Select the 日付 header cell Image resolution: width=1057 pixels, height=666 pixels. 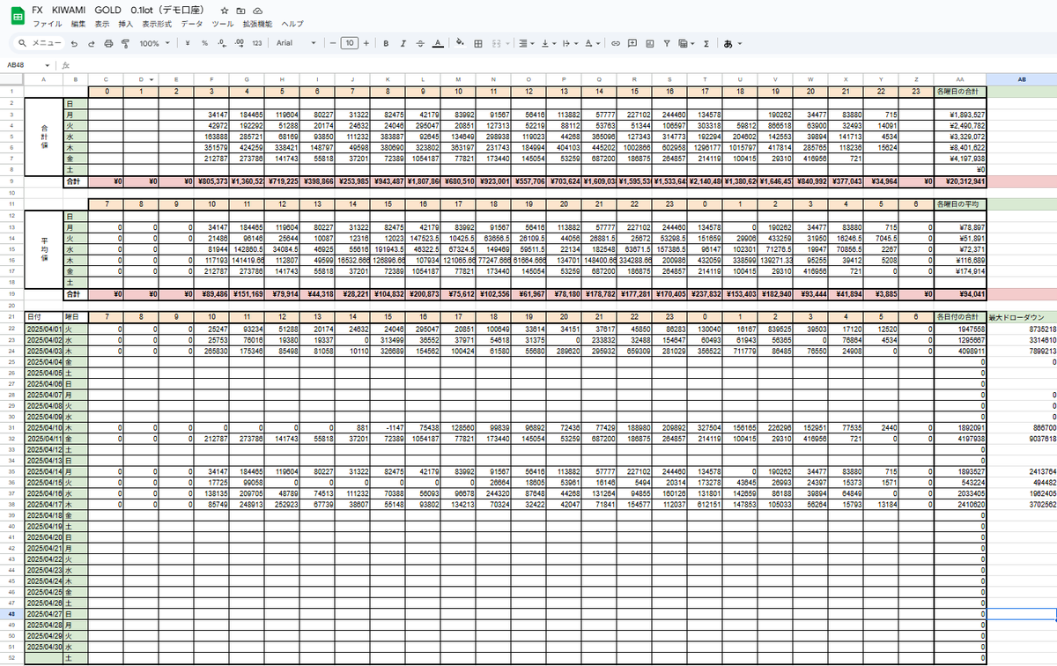(x=44, y=315)
